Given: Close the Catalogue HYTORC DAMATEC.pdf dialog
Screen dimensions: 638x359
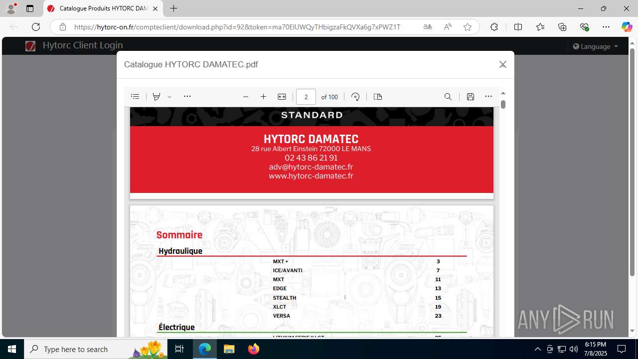Looking at the screenshot, I should (x=503, y=64).
